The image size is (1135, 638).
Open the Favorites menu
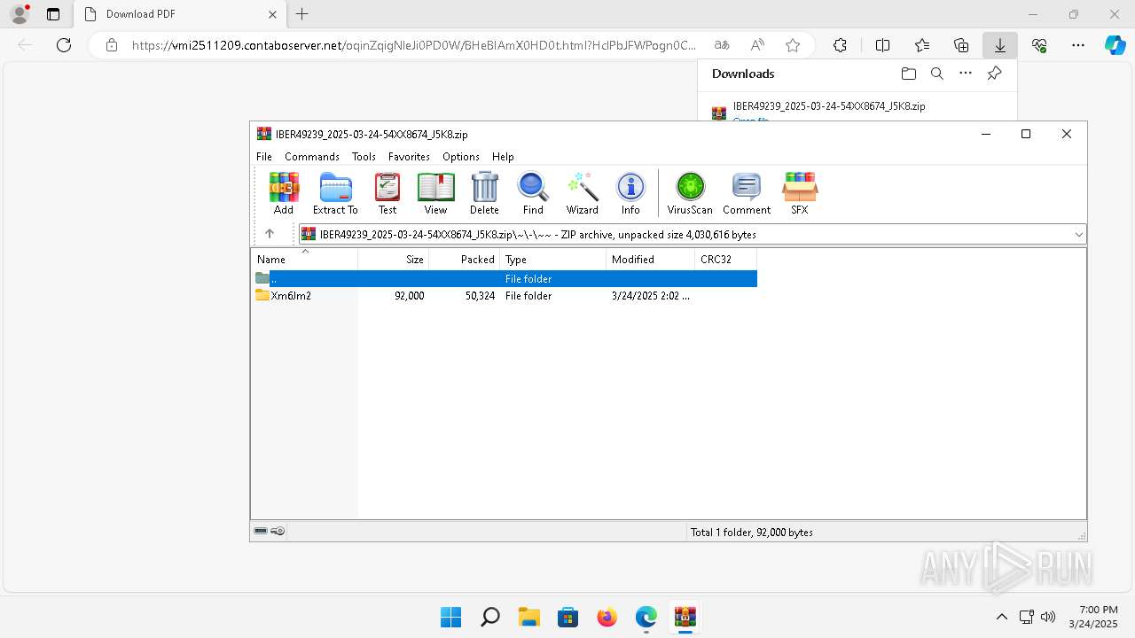pyautogui.click(x=409, y=156)
